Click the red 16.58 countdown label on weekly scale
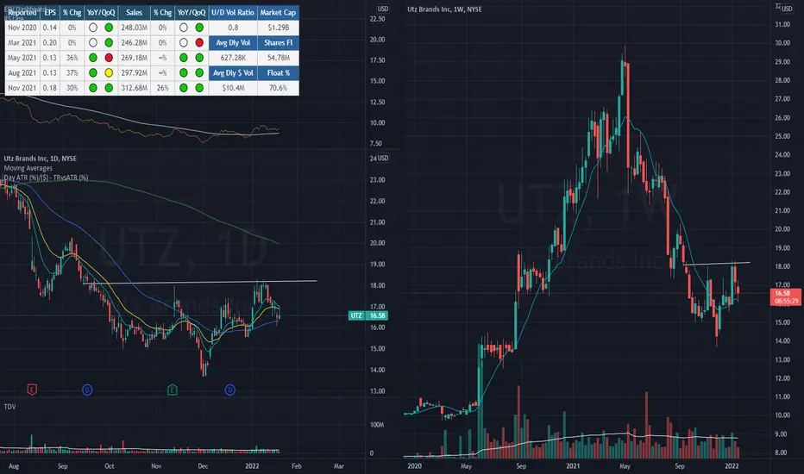This screenshot has width=804, height=474. click(786, 296)
